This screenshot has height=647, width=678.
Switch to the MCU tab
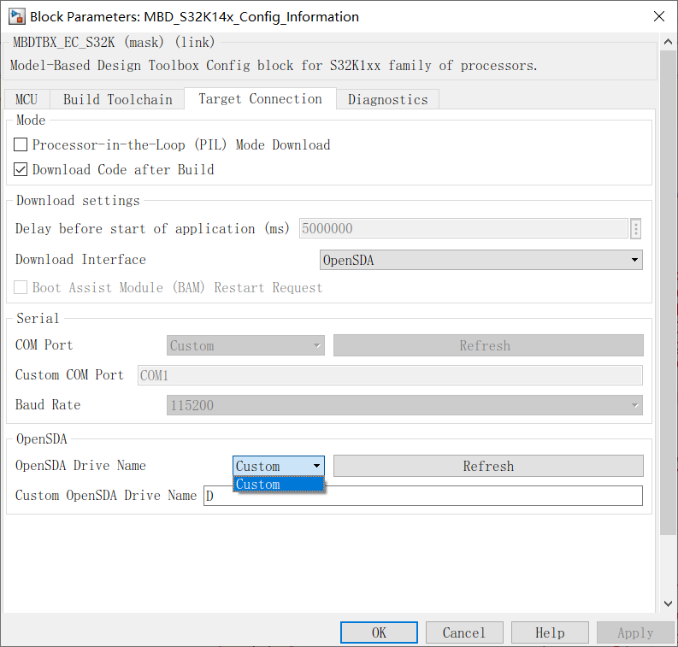tap(27, 99)
